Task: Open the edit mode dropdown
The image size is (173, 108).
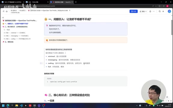Action: click(x=143, y=11)
